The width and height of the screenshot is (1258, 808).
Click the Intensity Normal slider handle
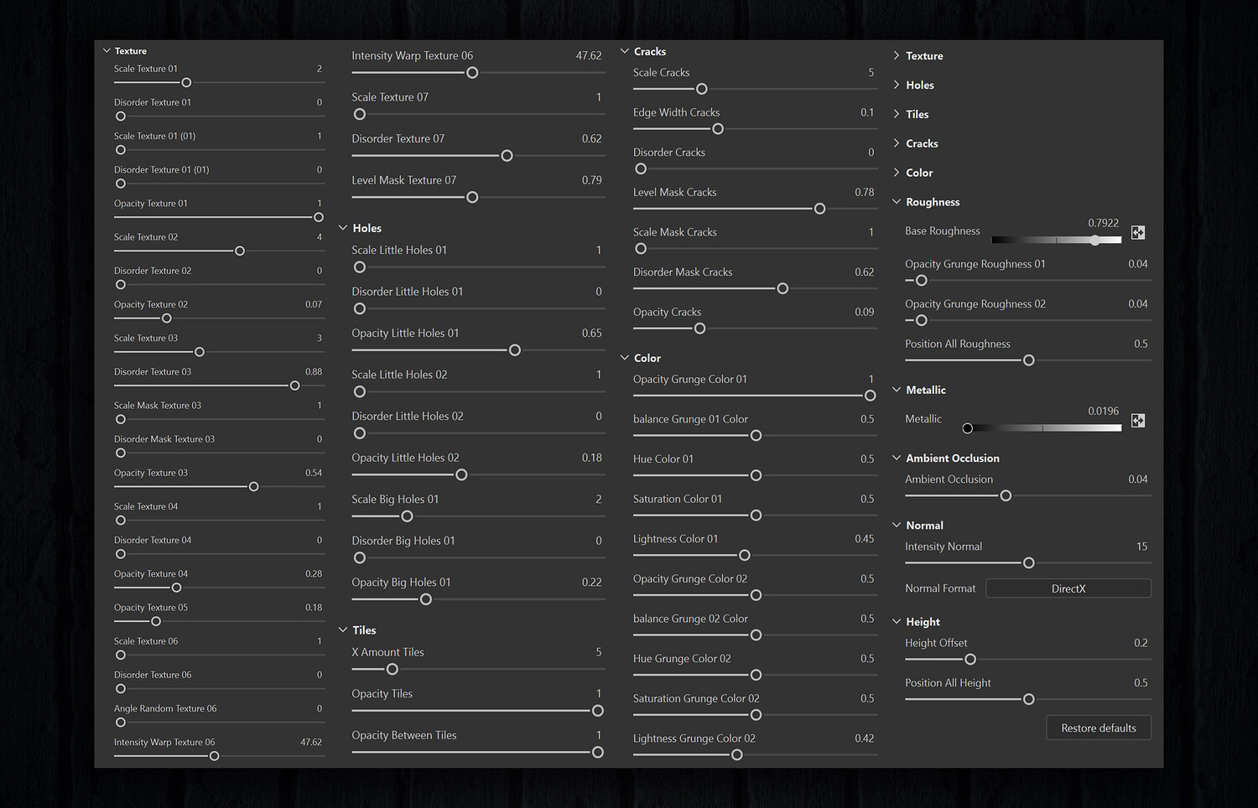[x=1028, y=563]
